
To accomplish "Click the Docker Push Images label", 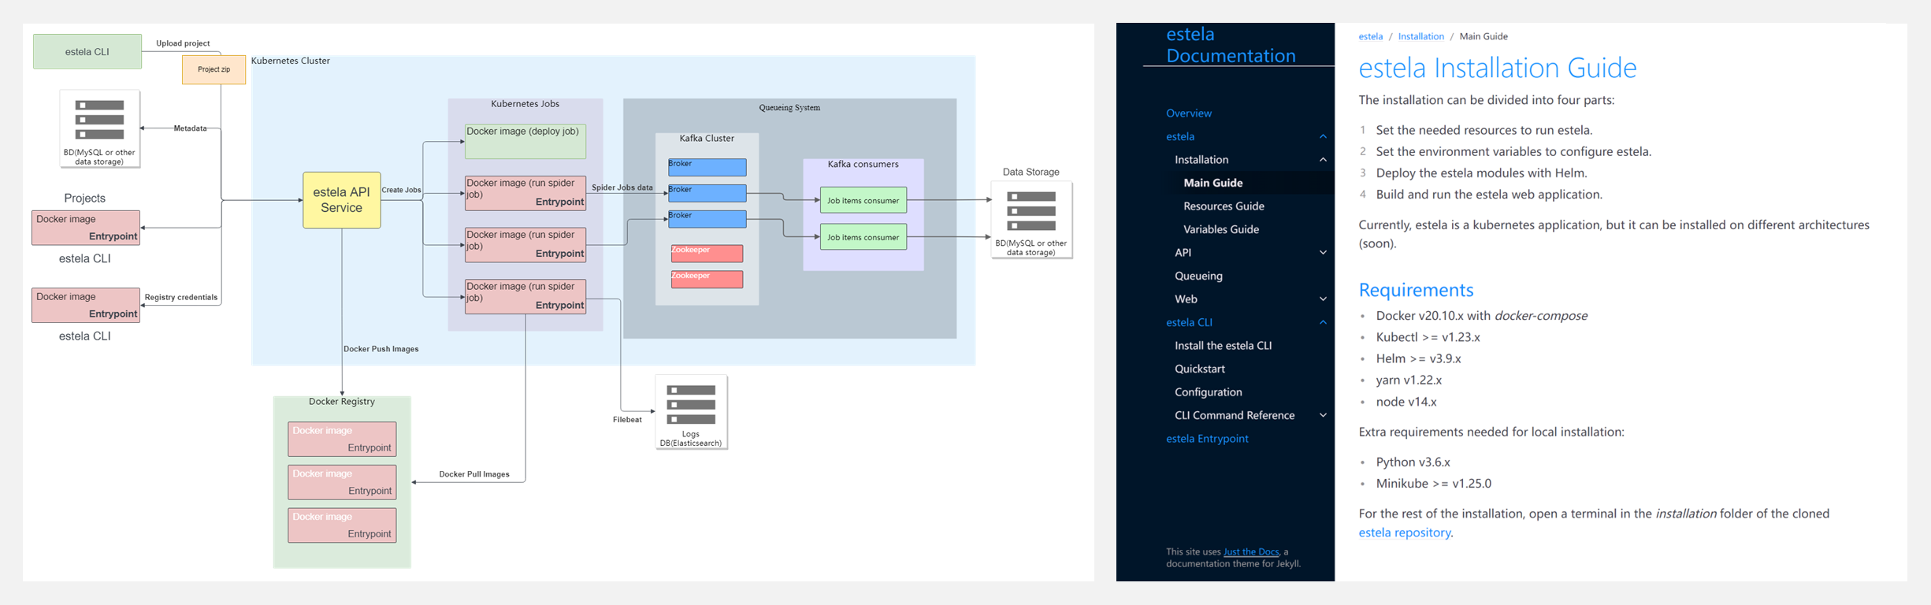I will [x=381, y=349].
